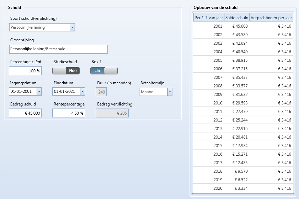Click the Duur (in maanden) field
Viewport: 299px width, 199px height.
(x=102, y=92)
